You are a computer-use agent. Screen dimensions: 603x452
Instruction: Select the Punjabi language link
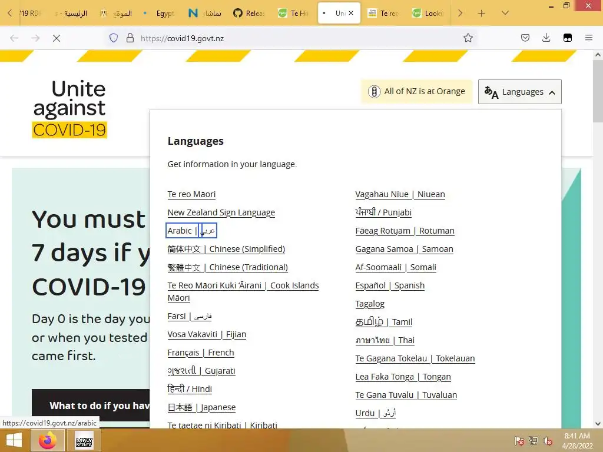coord(383,212)
